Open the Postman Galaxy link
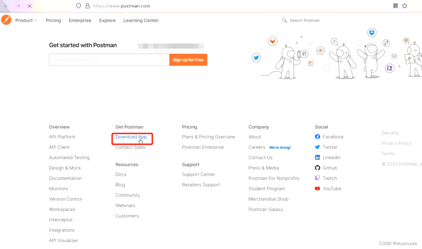The width and height of the screenshot is (422, 249). [x=266, y=209]
